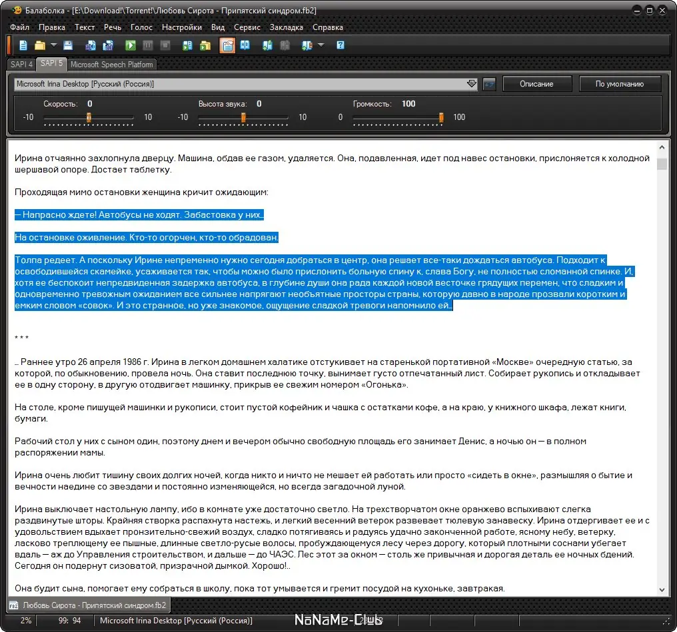Click scroll down arrow of text area
Image resolution: width=677 pixels, height=632 pixels.
pyautogui.click(x=662, y=590)
